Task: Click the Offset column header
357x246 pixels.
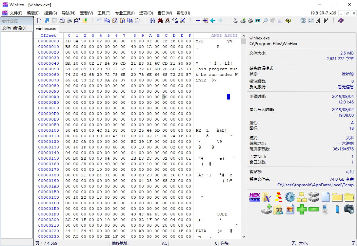Action: pos(48,35)
